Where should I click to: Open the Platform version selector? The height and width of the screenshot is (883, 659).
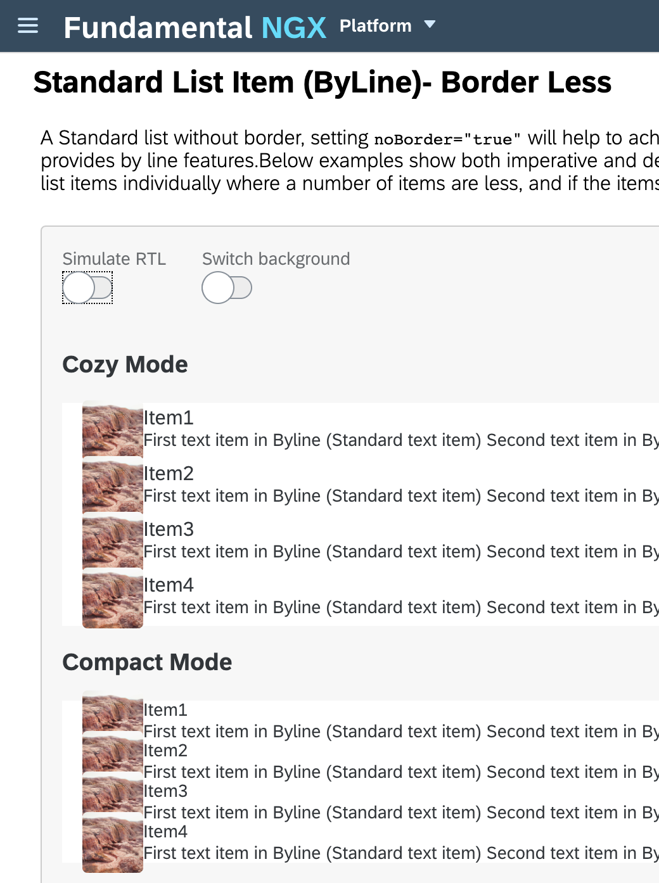pyautogui.click(x=388, y=25)
